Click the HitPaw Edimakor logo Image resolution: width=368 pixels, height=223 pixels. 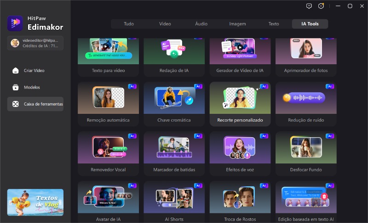[15, 23]
